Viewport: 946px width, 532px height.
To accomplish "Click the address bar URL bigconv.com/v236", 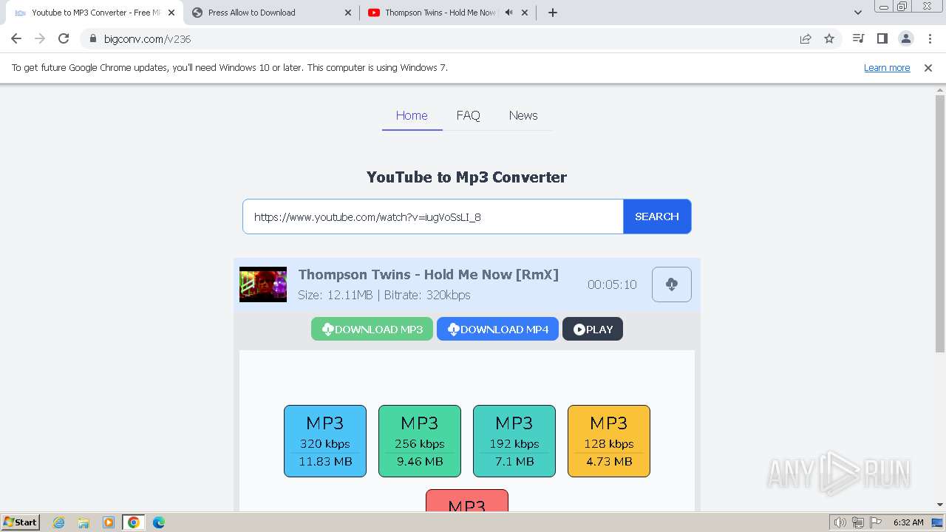I will (x=148, y=38).
